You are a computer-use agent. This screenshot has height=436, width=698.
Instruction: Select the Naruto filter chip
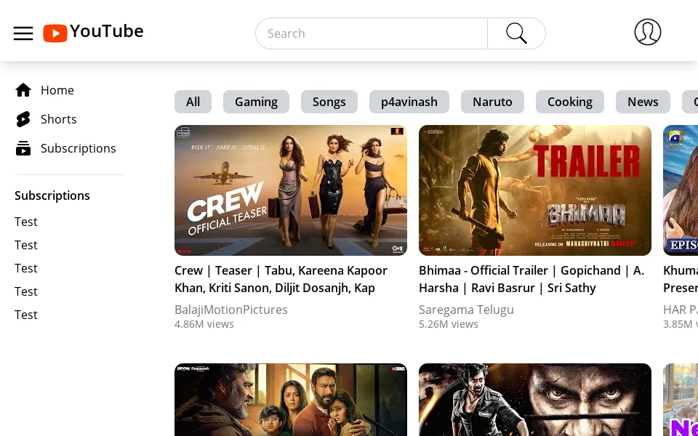coord(492,102)
